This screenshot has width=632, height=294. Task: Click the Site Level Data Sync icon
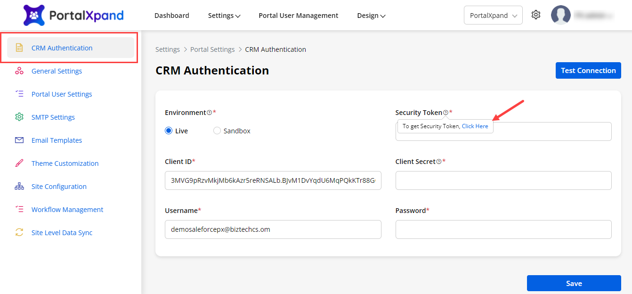[x=19, y=232]
